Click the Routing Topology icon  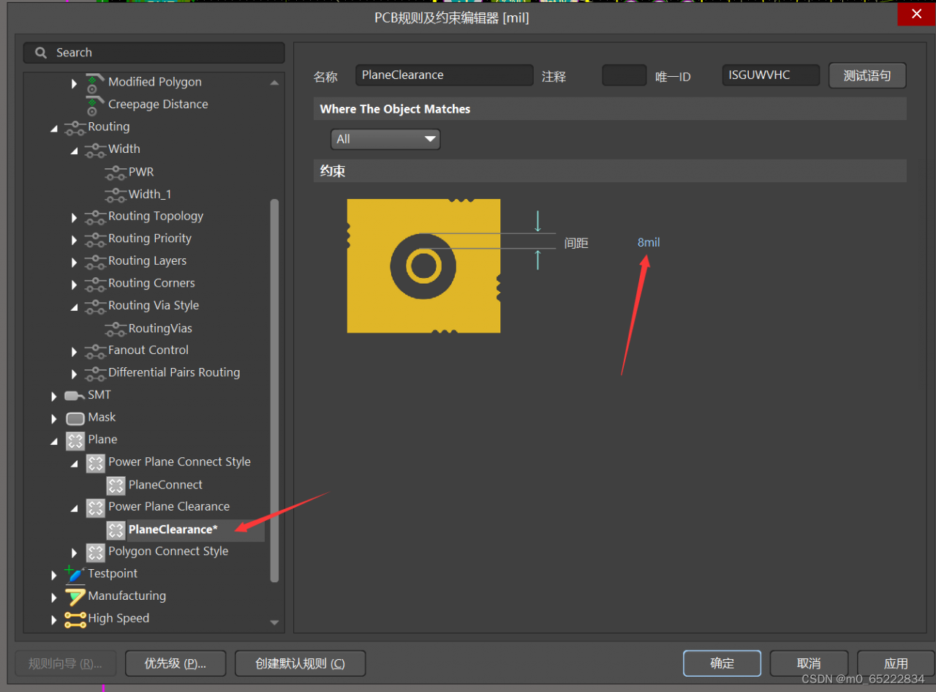pyautogui.click(x=96, y=217)
